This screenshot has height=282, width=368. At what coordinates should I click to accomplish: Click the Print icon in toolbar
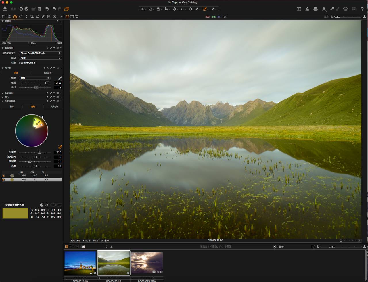click(x=346, y=9)
